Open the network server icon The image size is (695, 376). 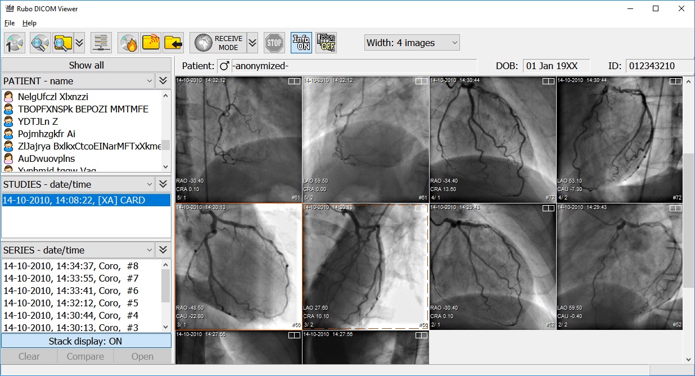point(101,43)
